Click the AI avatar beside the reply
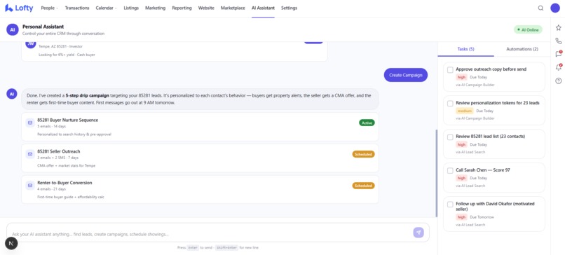 11,94
